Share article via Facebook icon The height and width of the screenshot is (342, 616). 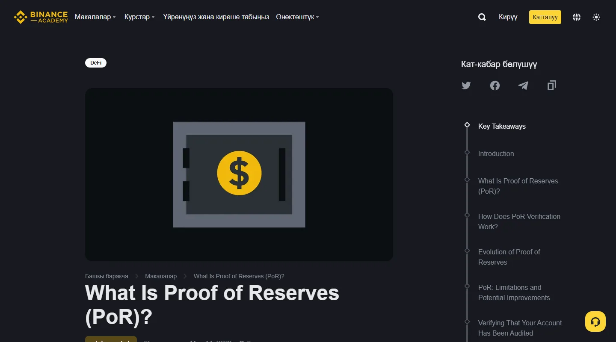[495, 85]
